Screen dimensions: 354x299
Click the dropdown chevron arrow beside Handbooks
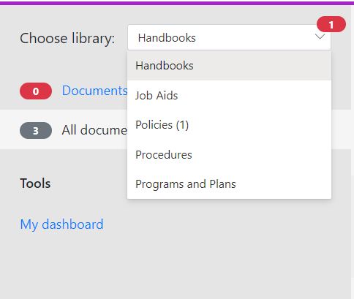click(320, 37)
